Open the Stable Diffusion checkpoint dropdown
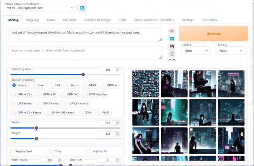This screenshot has height=166, width=254. coord(40,8)
